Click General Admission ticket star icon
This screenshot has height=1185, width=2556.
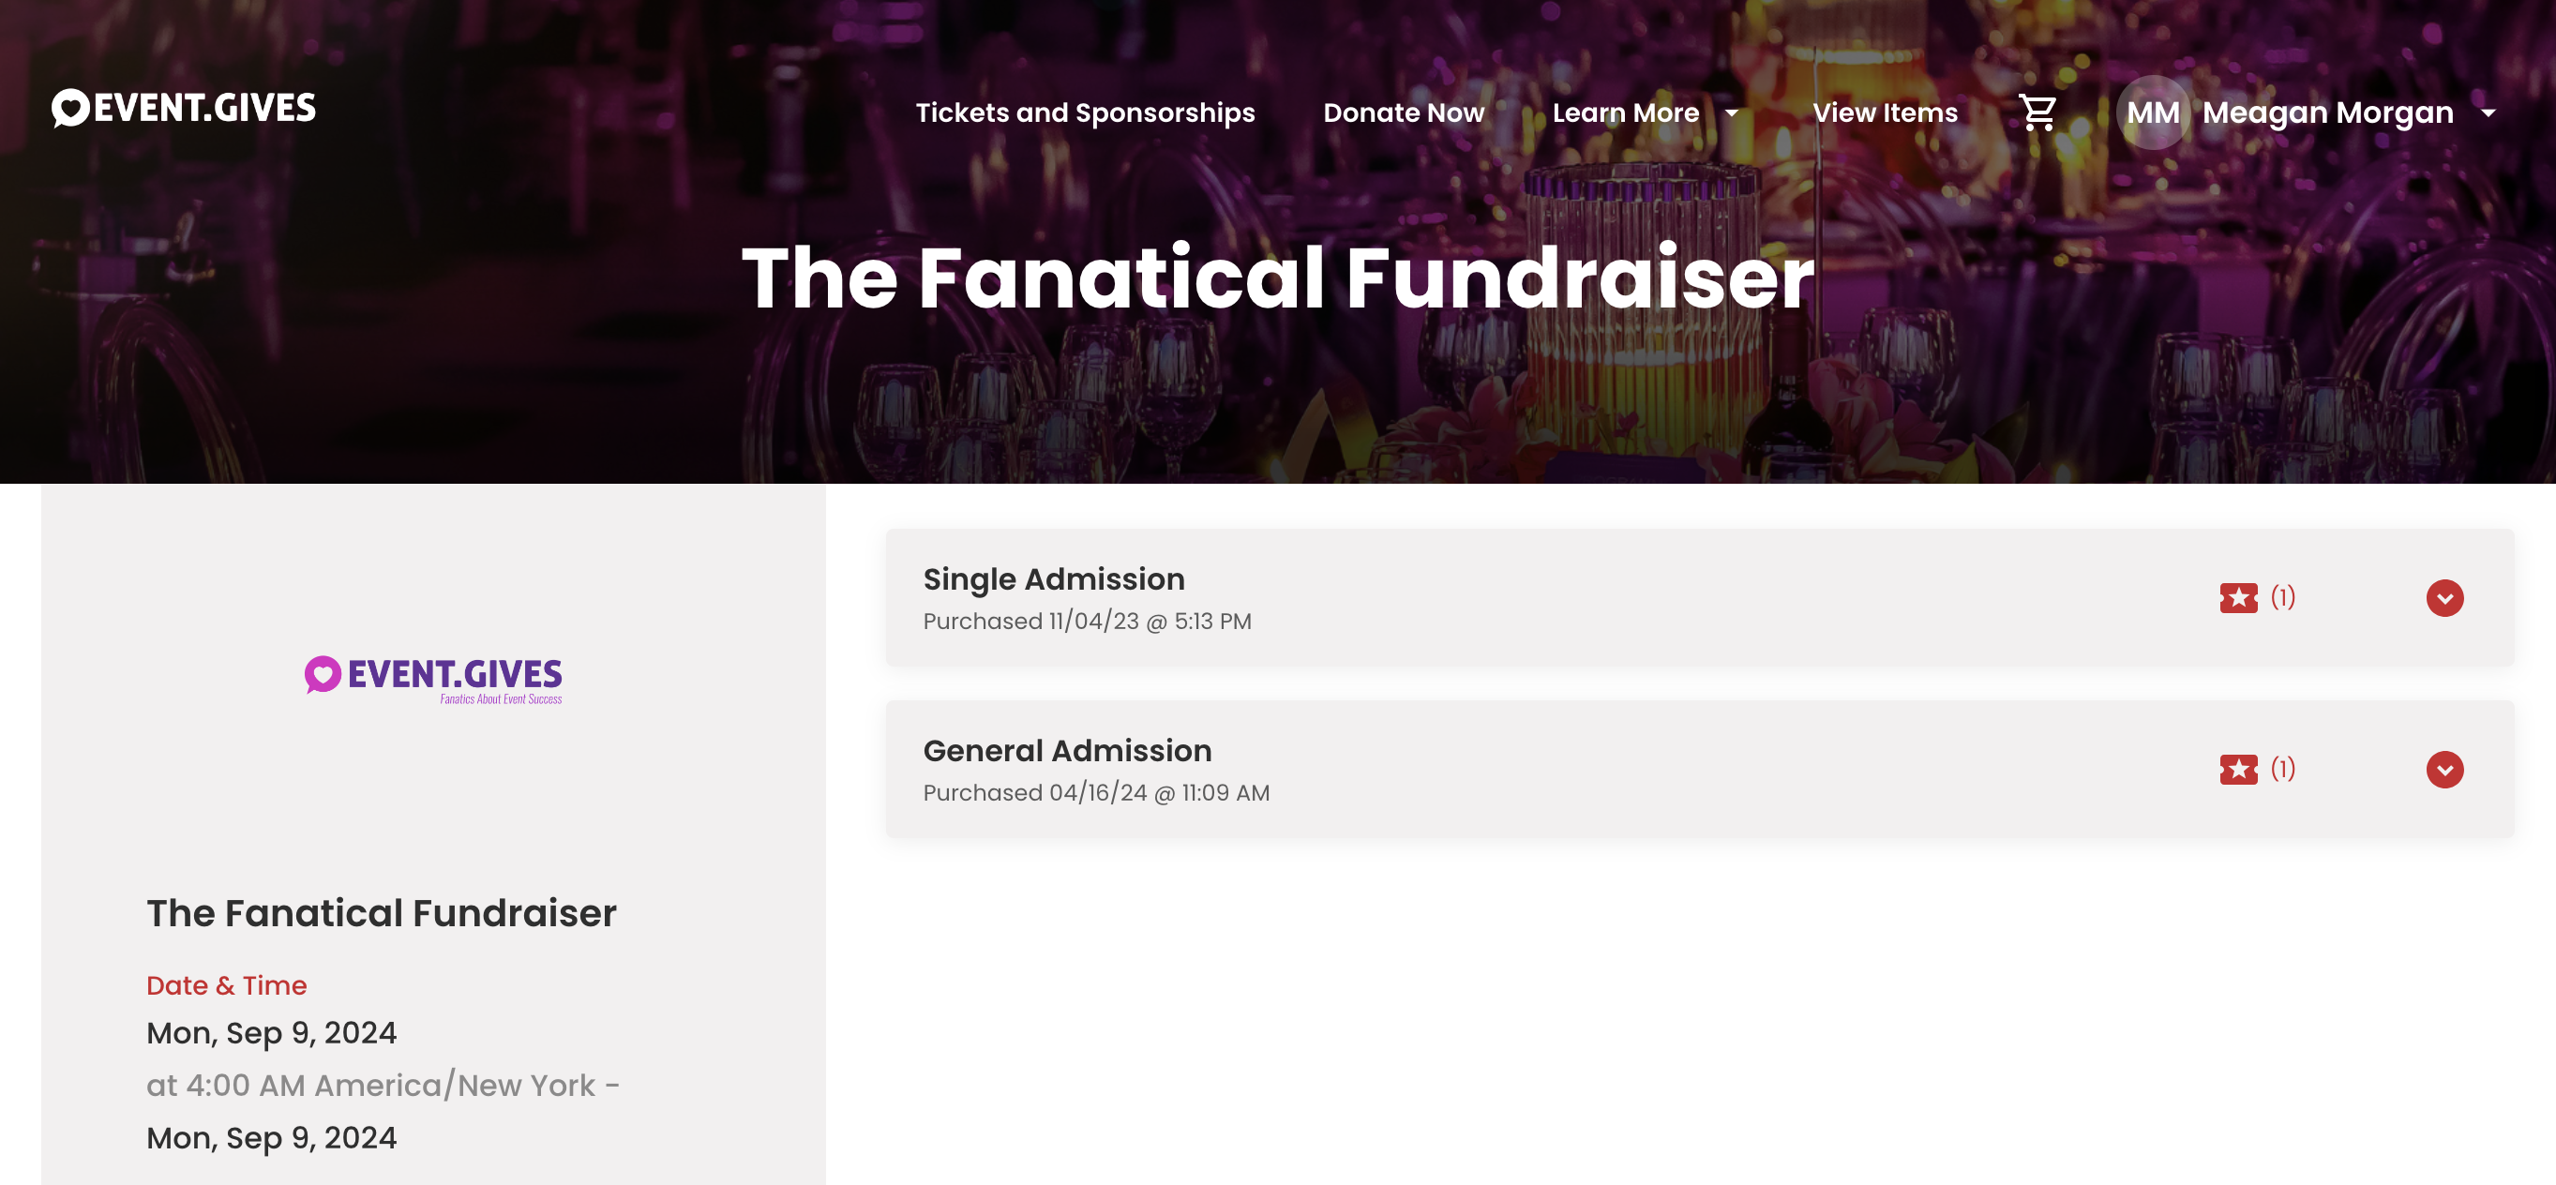click(2237, 769)
